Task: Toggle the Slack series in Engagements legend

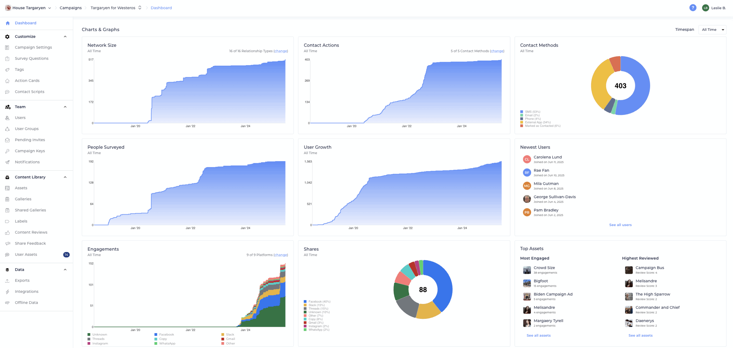Action: pos(230,334)
